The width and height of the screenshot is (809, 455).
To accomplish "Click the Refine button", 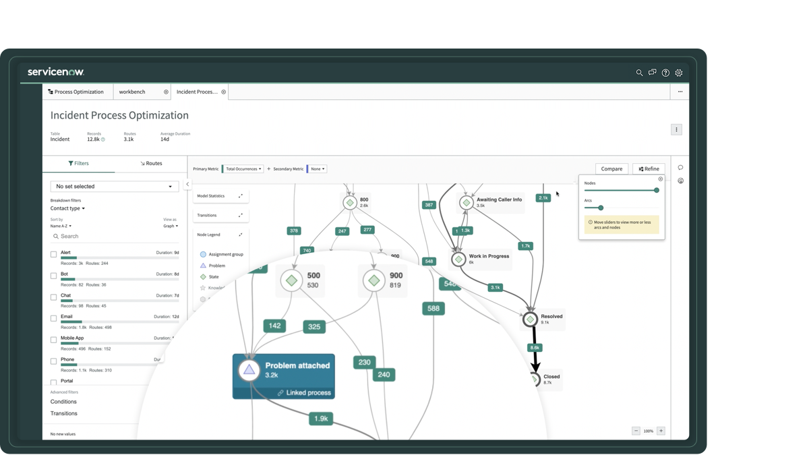I will [649, 169].
